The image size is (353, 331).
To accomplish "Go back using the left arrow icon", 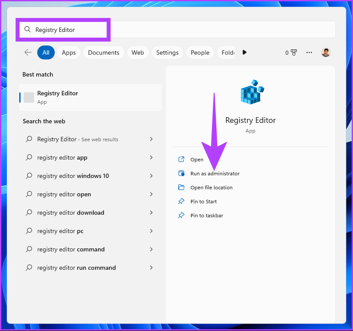I will [28, 52].
